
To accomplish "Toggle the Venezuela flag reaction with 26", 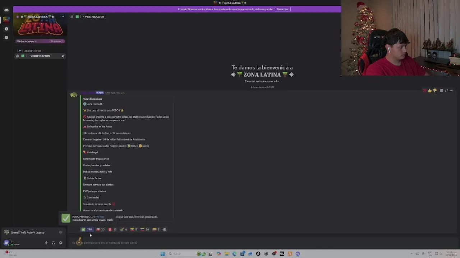I will [x=144, y=229].
